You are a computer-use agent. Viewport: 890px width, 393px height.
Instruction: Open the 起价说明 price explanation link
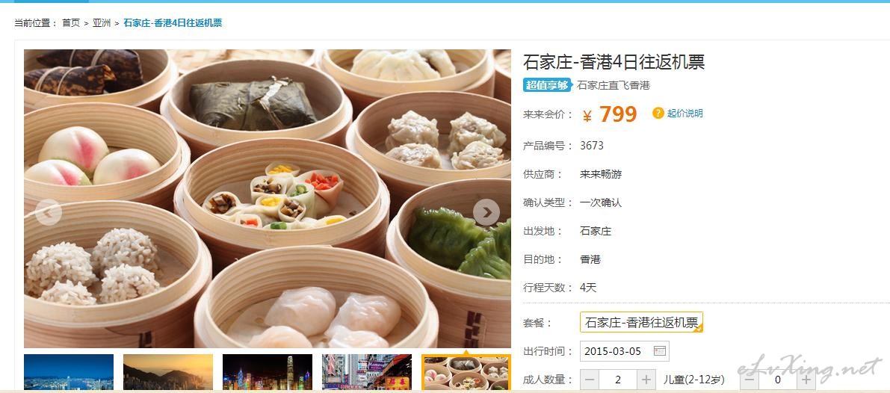click(x=685, y=113)
